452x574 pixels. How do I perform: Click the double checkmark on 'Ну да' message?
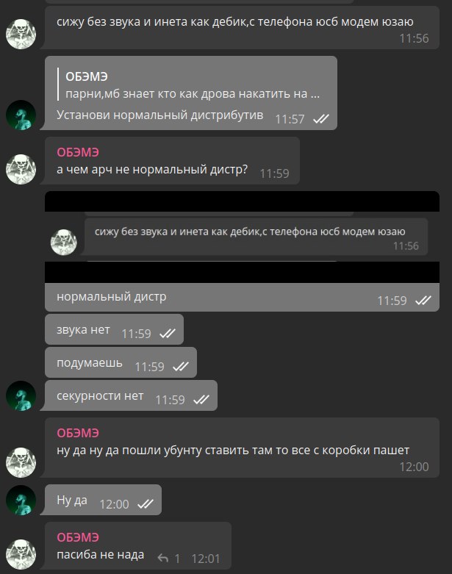146,504
